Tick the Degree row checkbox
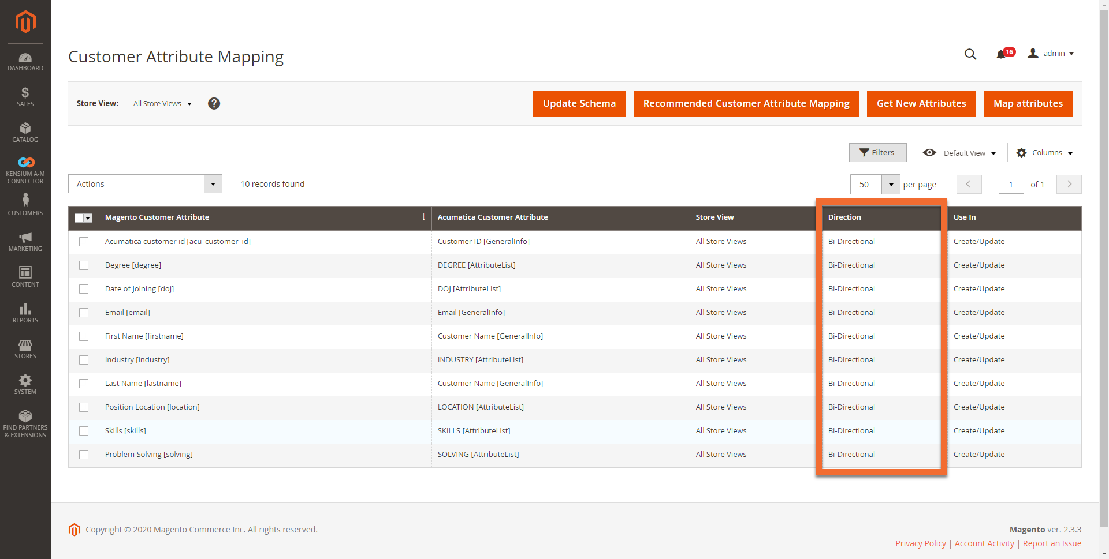 pyautogui.click(x=84, y=265)
